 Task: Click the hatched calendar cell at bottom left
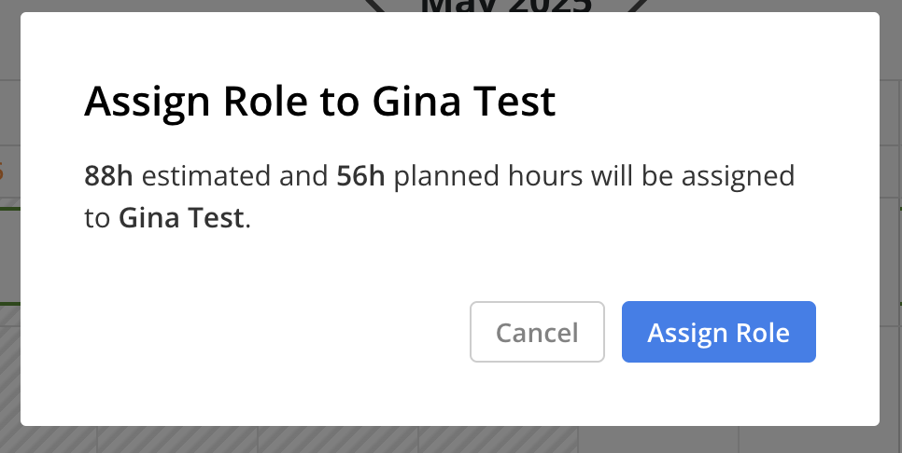[49, 440]
